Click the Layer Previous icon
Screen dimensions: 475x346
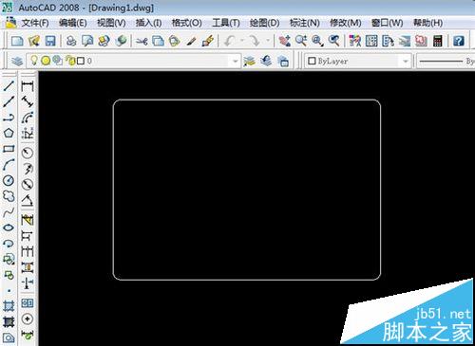click(x=266, y=61)
